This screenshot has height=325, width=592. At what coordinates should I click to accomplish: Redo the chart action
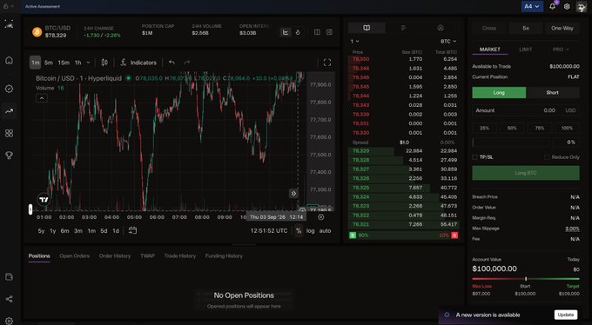(x=187, y=63)
